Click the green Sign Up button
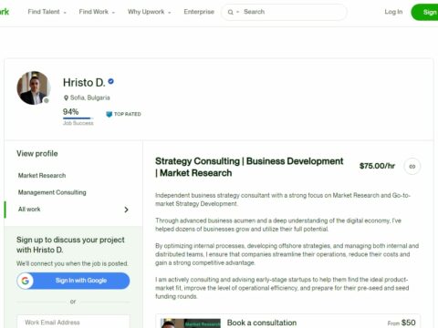The height and width of the screenshot is (328, 438). (x=425, y=12)
